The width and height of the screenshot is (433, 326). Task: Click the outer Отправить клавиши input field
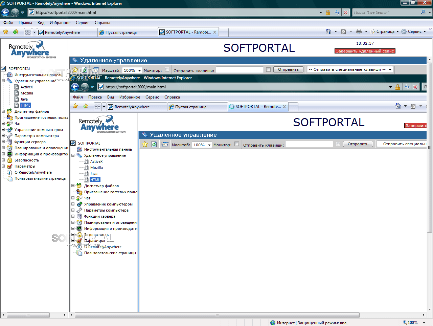pos(240,70)
